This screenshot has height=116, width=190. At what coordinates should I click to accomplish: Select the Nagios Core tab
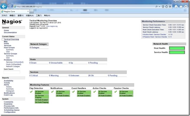click(15, 12)
